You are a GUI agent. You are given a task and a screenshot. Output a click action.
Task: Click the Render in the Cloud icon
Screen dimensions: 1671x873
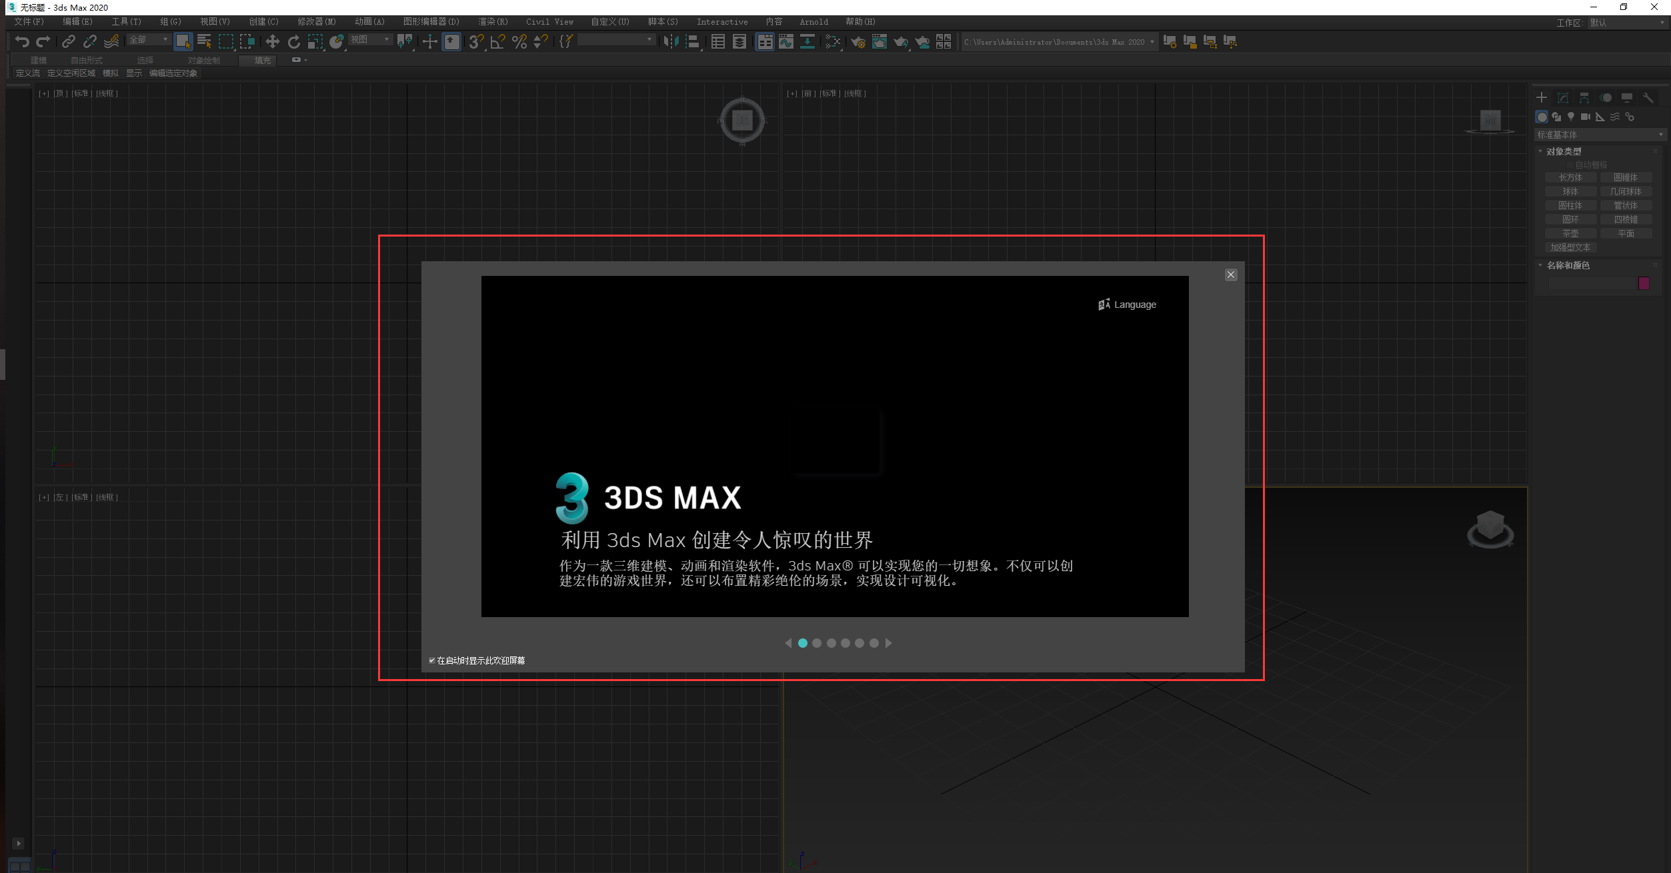[922, 41]
